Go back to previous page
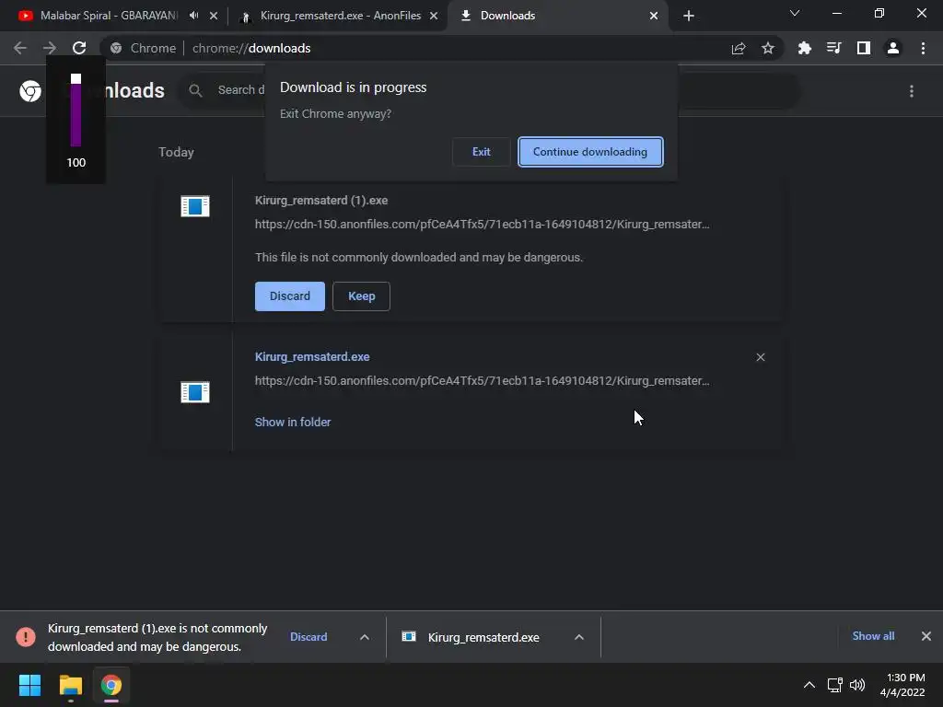The image size is (943, 707). (x=20, y=48)
